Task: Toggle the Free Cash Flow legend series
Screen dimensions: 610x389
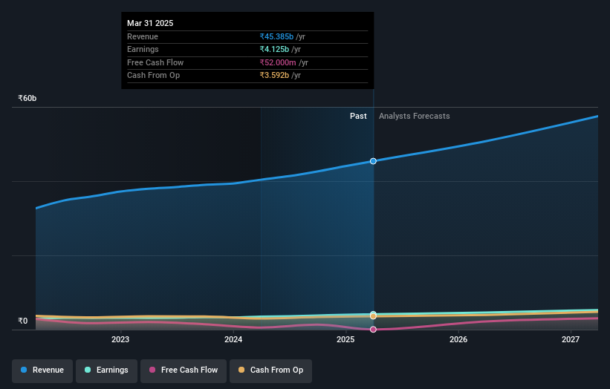Action: tap(184, 370)
